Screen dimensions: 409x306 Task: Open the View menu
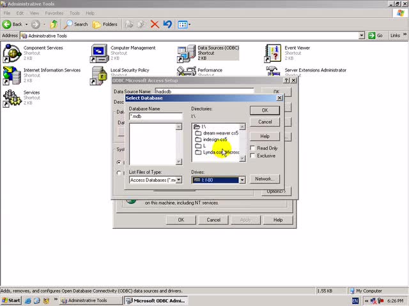pyautogui.click(x=34, y=13)
